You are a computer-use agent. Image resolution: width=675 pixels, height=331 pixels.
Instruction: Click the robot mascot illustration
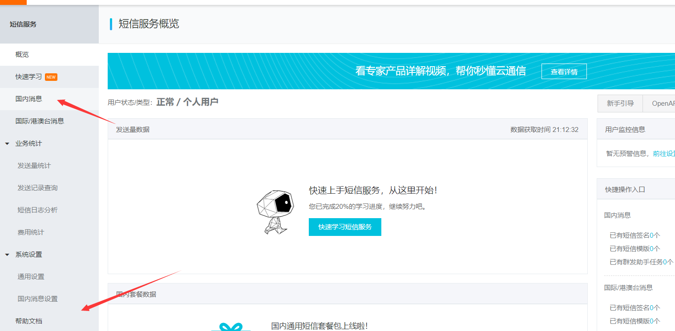[x=275, y=211]
